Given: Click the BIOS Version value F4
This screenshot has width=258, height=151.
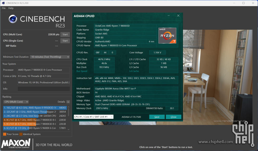Looking at the screenshot, I should 136,93.
